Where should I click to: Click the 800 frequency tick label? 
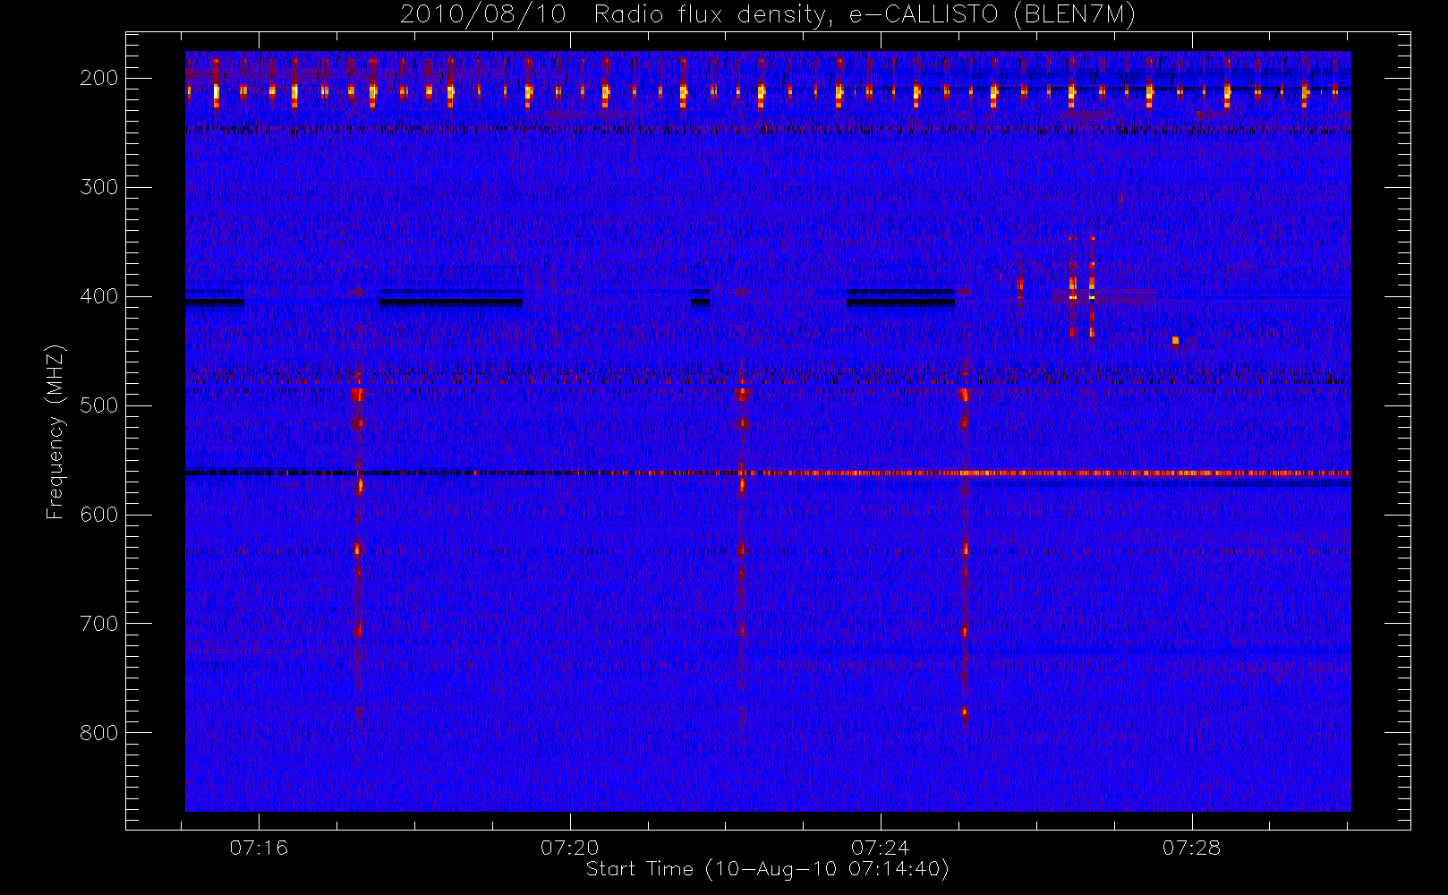click(x=99, y=733)
